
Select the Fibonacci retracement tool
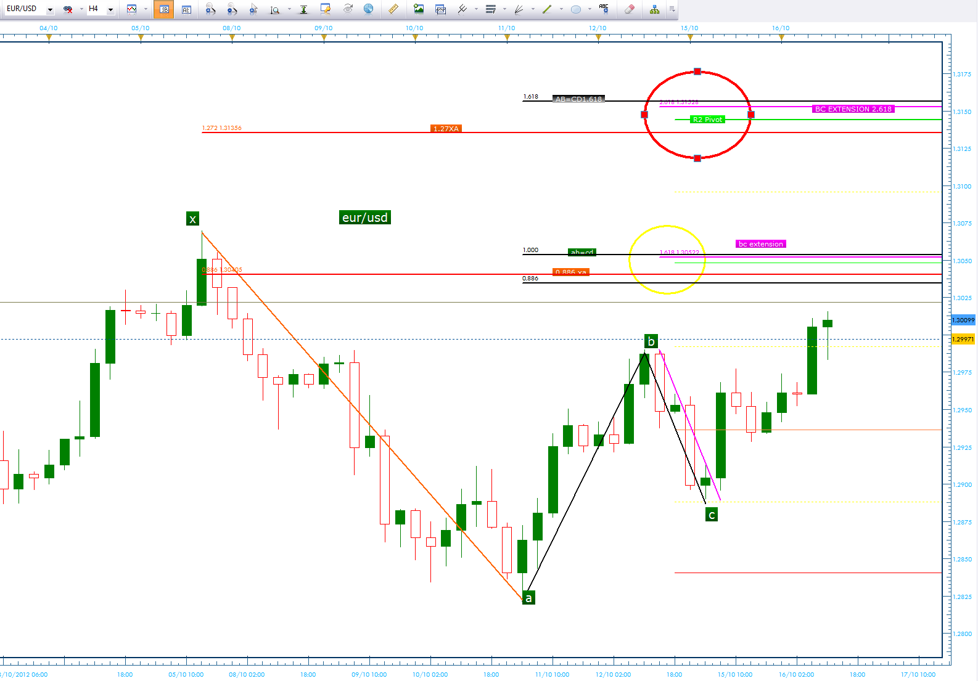tap(491, 9)
